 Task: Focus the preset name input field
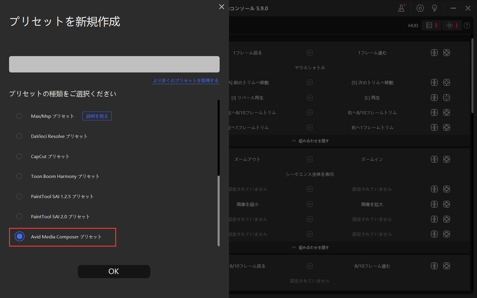tap(114, 64)
